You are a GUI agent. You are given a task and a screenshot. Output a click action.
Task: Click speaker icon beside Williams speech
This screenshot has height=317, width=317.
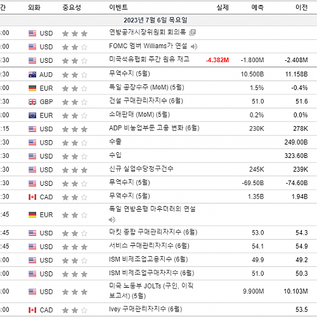(194, 46)
